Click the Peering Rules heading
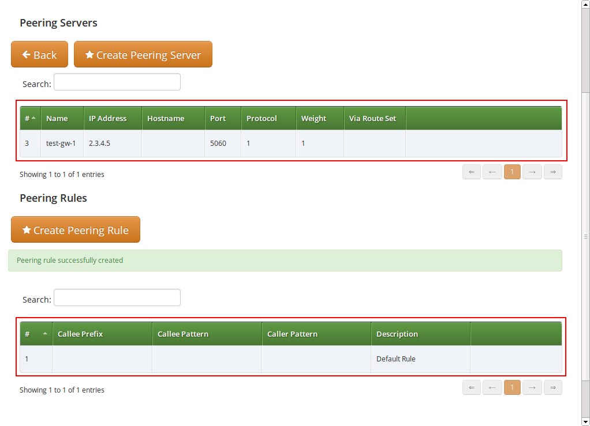The height and width of the screenshot is (426, 590). coord(53,198)
